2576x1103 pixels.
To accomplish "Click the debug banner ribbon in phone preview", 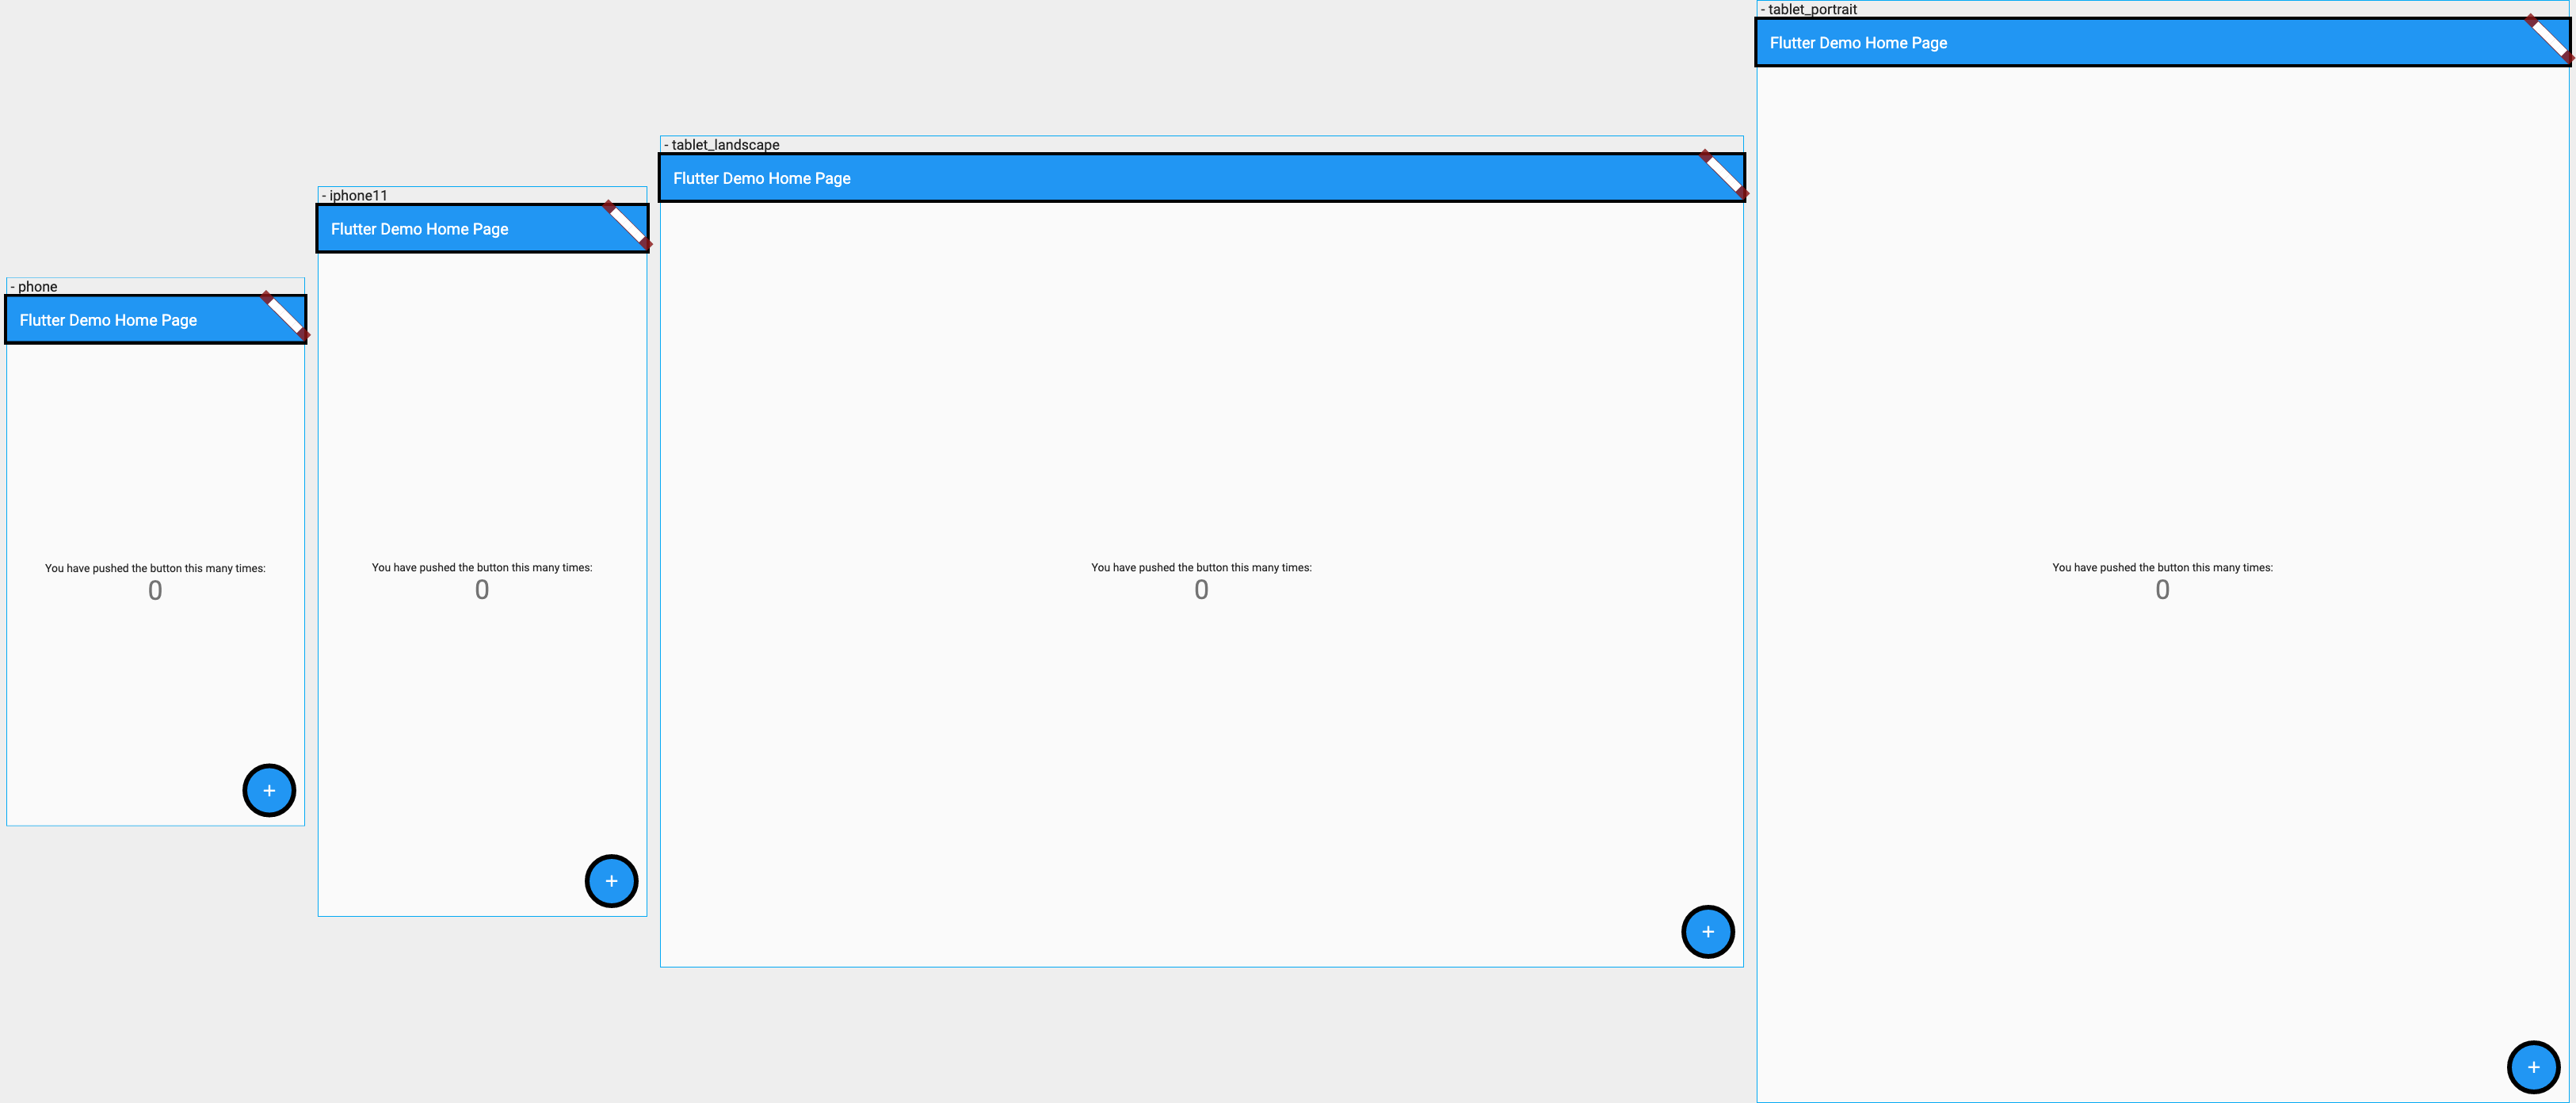I will click(285, 316).
